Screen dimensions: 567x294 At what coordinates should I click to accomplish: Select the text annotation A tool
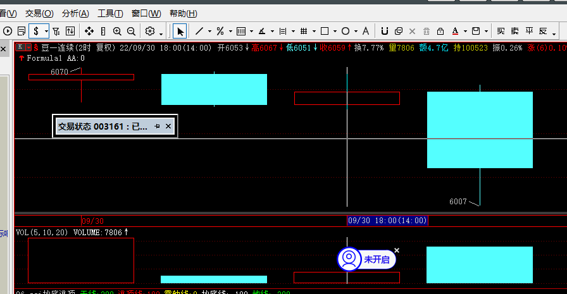366,31
